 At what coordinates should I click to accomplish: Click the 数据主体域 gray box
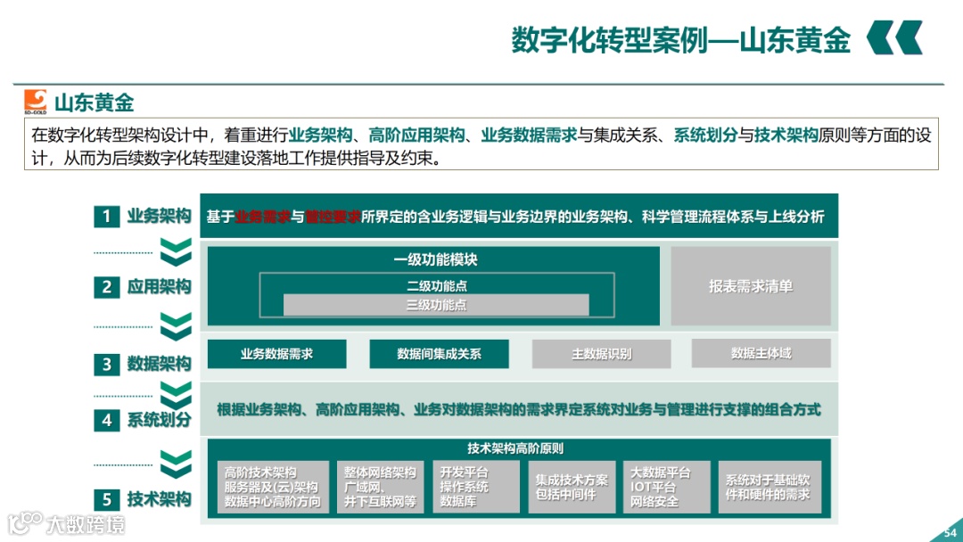(x=761, y=354)
